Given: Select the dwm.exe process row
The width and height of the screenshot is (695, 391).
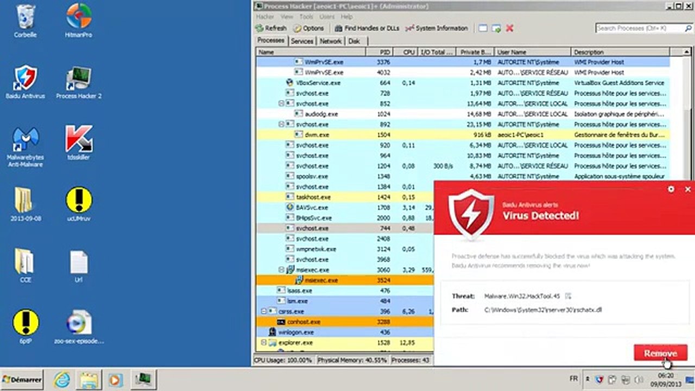Looking at the screenshot, I should click(x=463, y=135).
